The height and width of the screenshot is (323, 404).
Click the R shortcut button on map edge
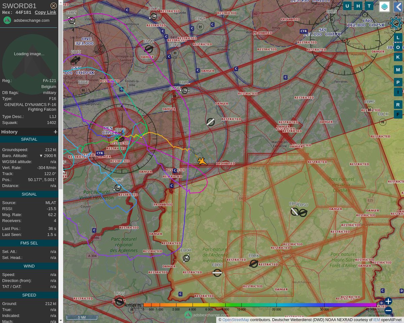point(398,105)
